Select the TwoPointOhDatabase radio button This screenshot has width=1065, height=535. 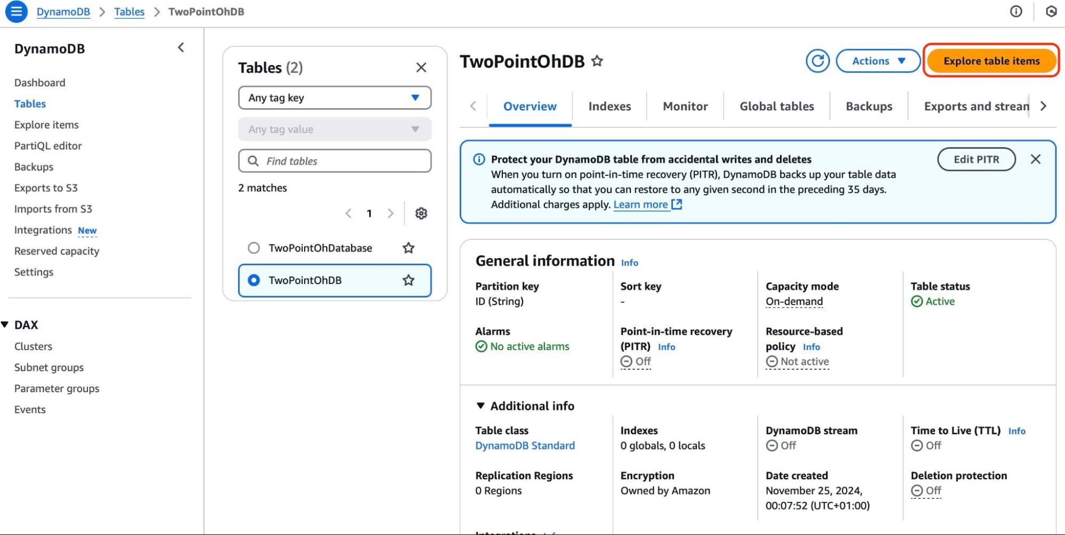pos(254,248)
